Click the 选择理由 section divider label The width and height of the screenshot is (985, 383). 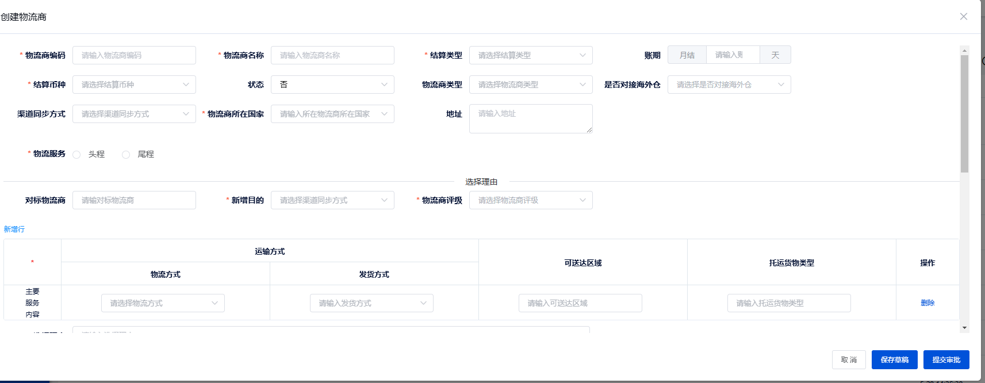coord(481,182)
